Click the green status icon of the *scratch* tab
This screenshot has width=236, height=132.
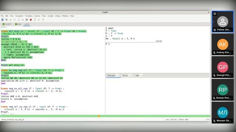pyautogui.click(x=3, y=24)
